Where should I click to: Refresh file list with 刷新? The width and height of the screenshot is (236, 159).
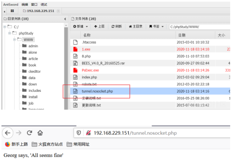coord(116,26)
